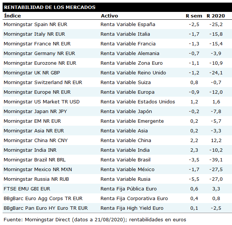This screenshot has width=232, height=225.
Task: Select Morningstar US Market TR USD index
Action: click(41, 102)
